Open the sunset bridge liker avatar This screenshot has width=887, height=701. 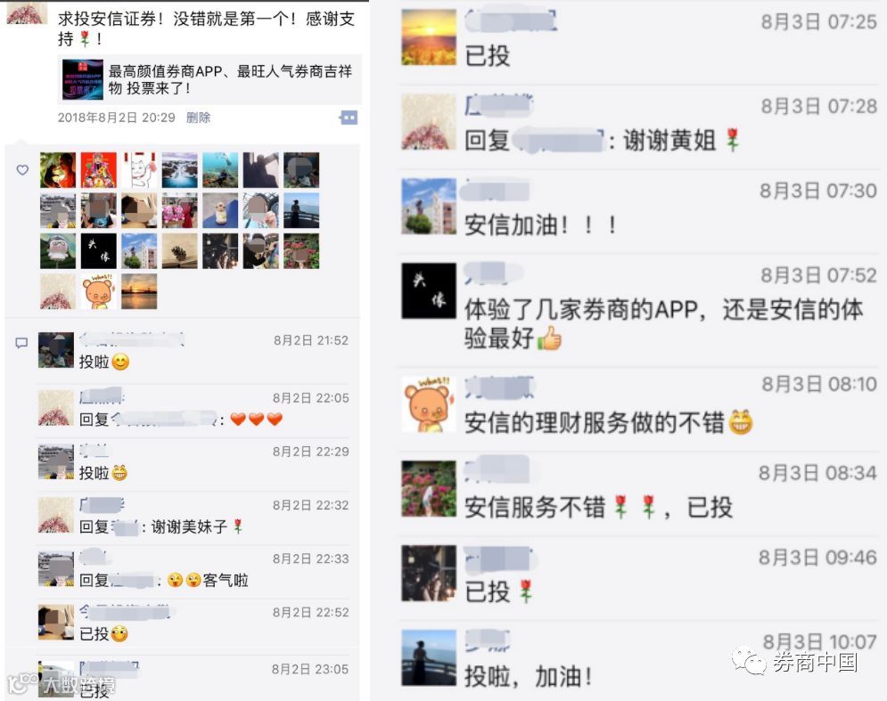139,291
